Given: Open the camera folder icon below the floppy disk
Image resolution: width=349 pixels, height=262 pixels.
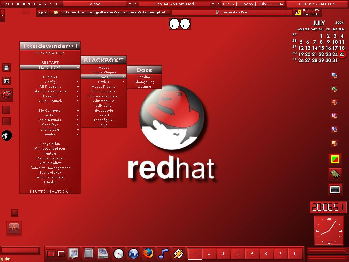Looking at the screenshot, I should [6, 81].
